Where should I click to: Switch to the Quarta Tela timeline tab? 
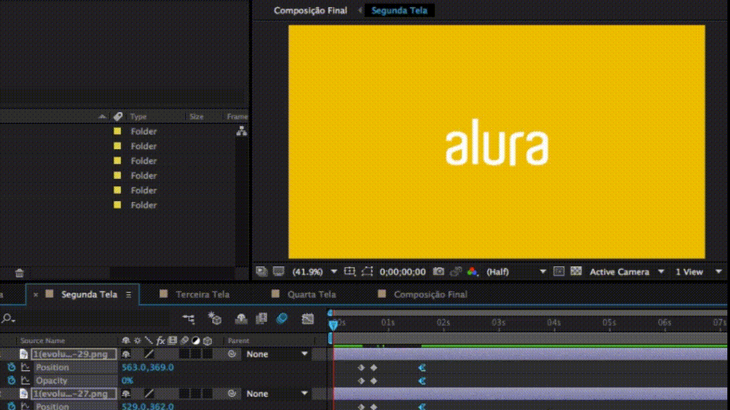pos(312,294)
